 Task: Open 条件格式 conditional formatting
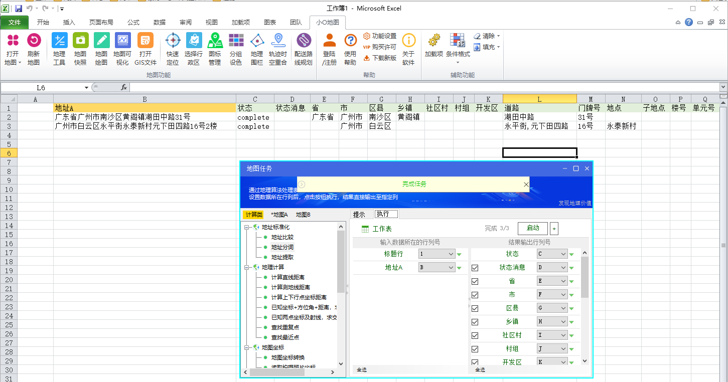(458, 49)
